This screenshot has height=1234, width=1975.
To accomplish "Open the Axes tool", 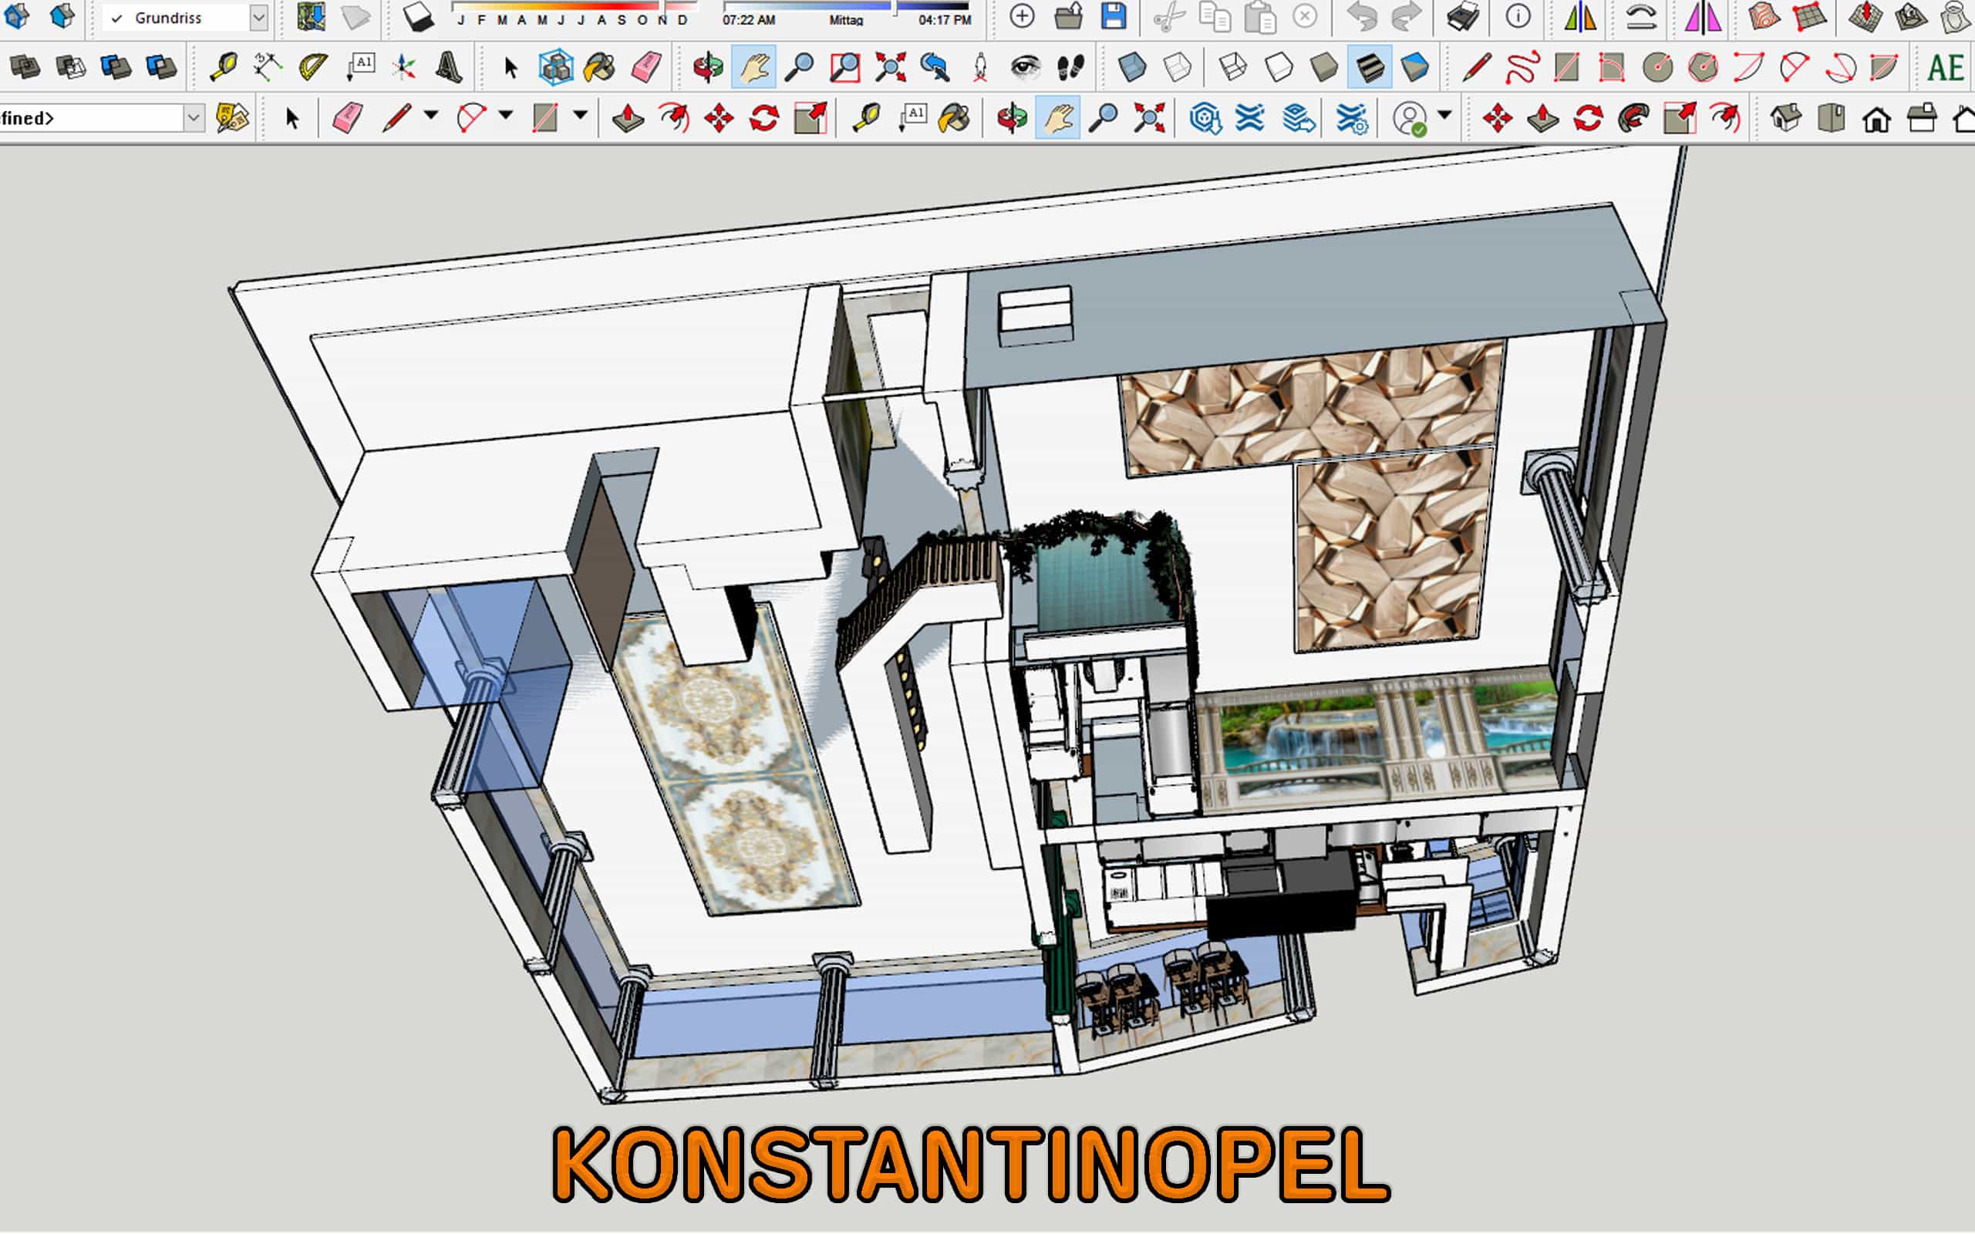I will [x=403, y=68].
